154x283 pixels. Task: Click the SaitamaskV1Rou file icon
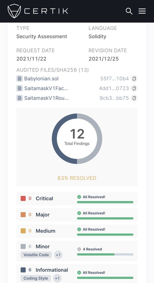click(x=19, y=98)
